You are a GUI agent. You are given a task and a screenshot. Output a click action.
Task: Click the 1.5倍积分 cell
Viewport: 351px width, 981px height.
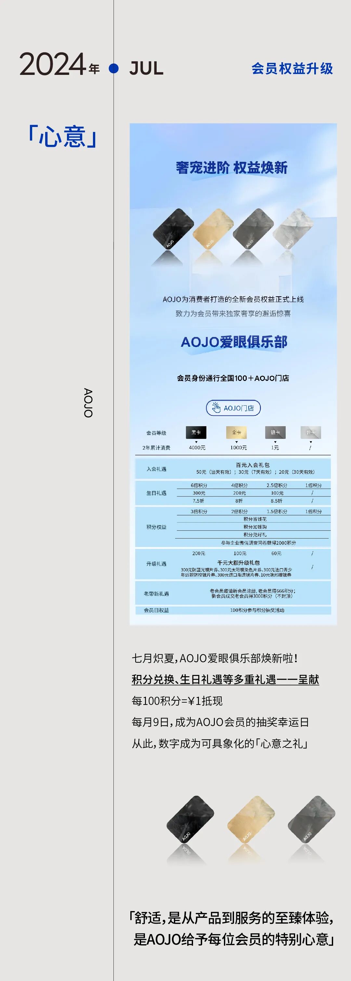[277, 512]
